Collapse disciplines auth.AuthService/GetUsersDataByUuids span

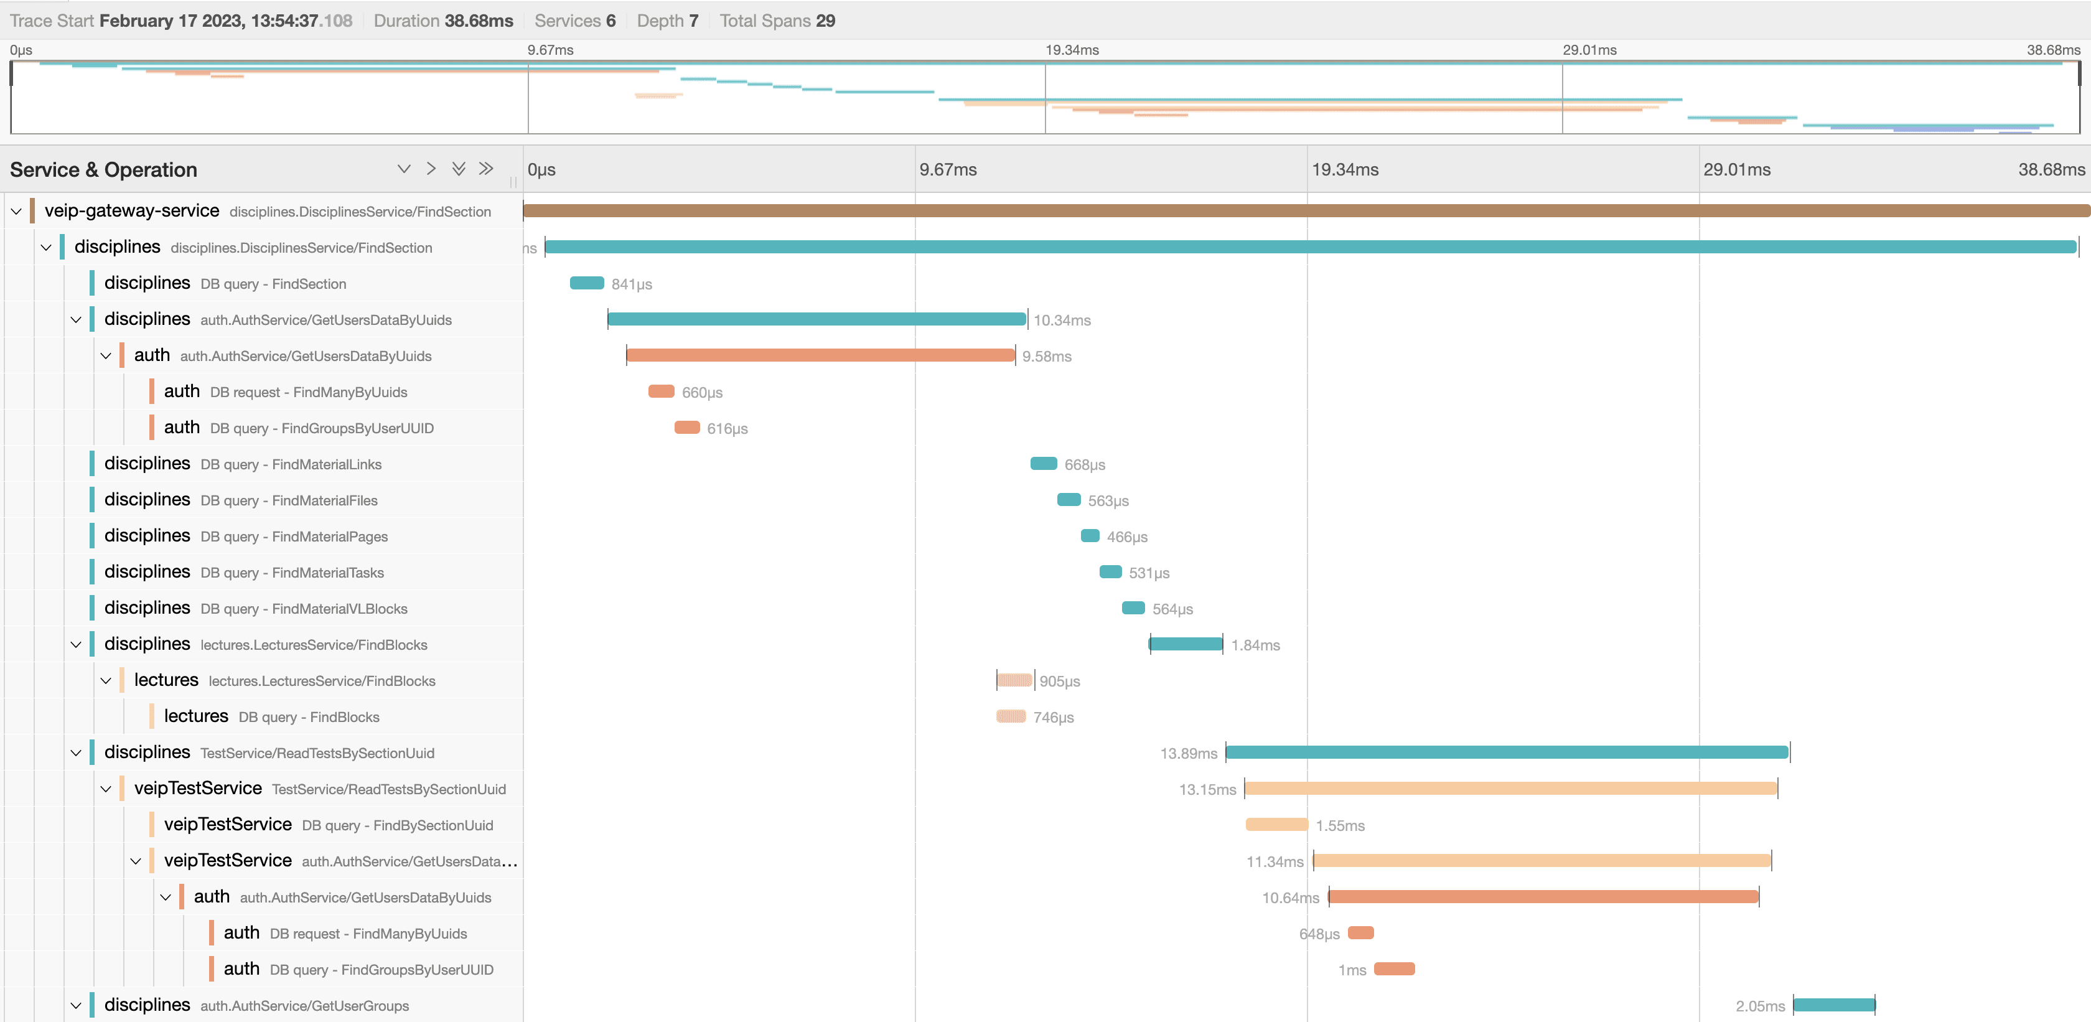pyautogui.click(x=77, y=320)
